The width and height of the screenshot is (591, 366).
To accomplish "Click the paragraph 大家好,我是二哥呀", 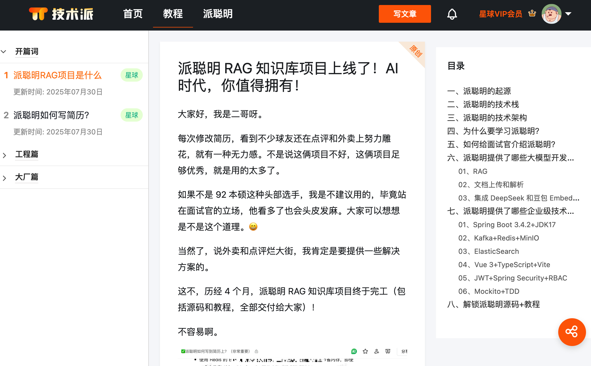I will click(221, 114).
